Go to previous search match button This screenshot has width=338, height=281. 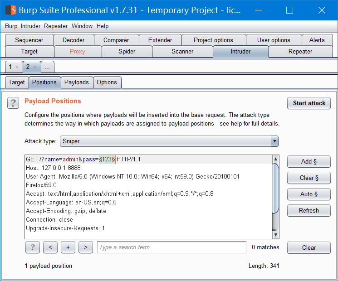pos(50,247)
